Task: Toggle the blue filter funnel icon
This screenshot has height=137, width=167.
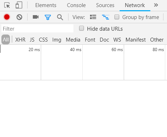Action: coord(48,17)
